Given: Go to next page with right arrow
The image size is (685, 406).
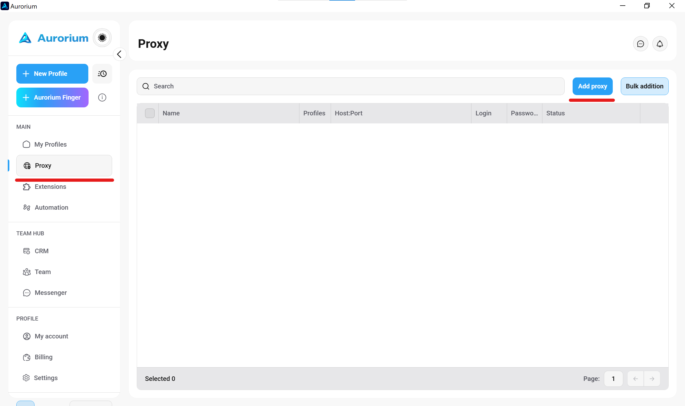Looking at the screenshot, I should pyautogui.click(x=652, y=379).
